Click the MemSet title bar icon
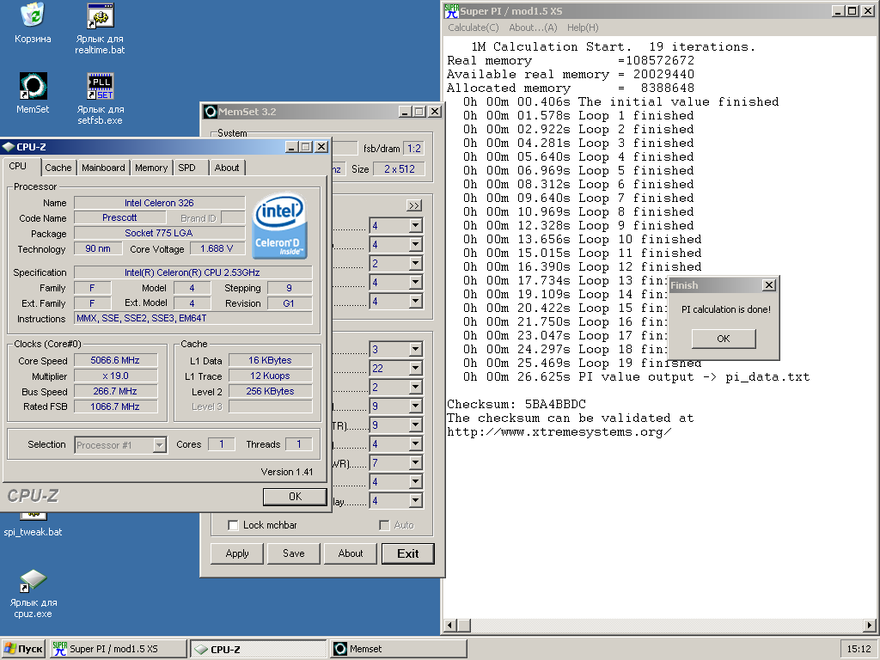This screenshot has height=660, width=880. pos(211,112)
